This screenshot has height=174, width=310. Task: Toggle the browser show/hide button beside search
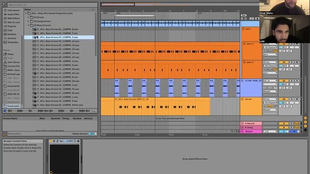click(3, 4)
